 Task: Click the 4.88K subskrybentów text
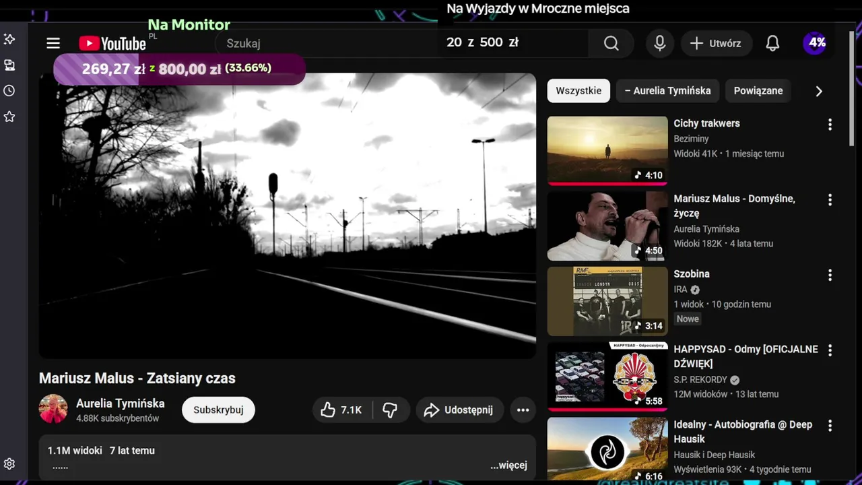point(118,418)
